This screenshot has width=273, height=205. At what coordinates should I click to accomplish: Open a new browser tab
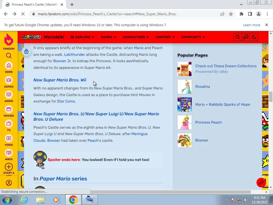(x=72, y=5)
